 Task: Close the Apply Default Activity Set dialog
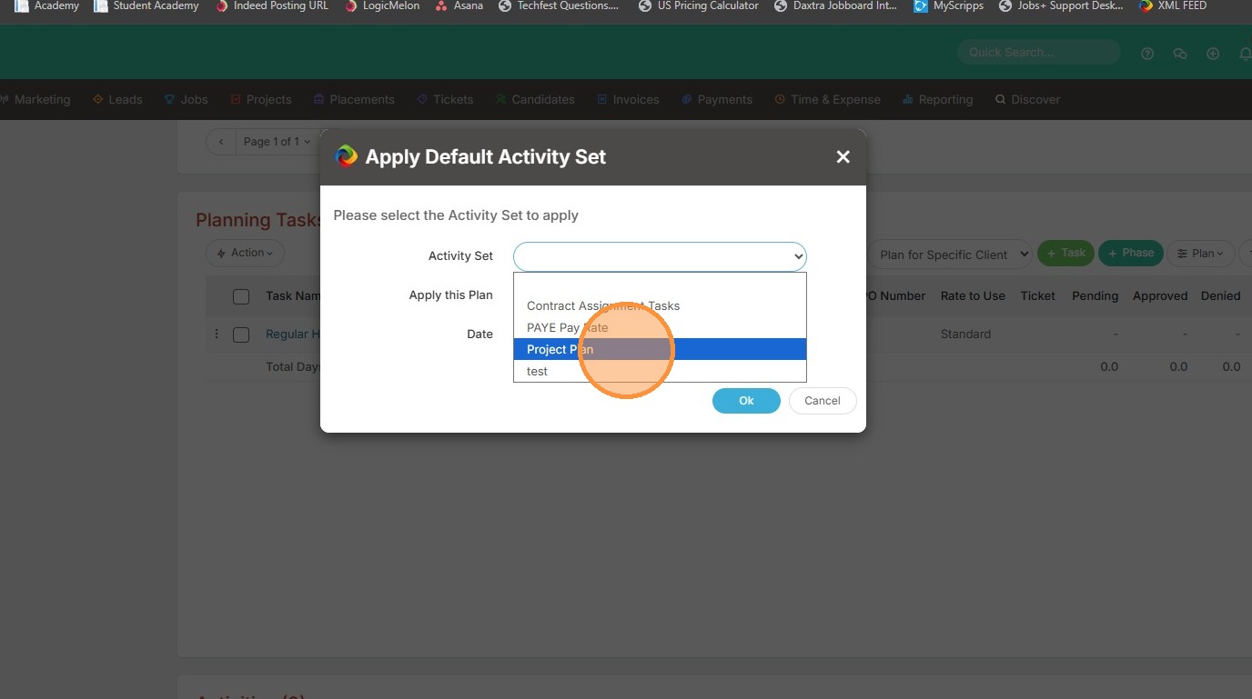(x=843, y=156)
